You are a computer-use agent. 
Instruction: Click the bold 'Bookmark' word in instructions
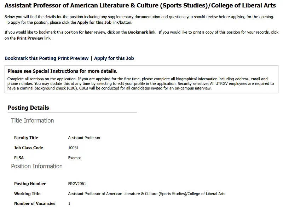coord(138,32)
